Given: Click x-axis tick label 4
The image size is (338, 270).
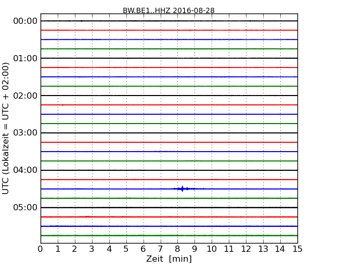Looking at the screenshot, I should pos(109,249).
